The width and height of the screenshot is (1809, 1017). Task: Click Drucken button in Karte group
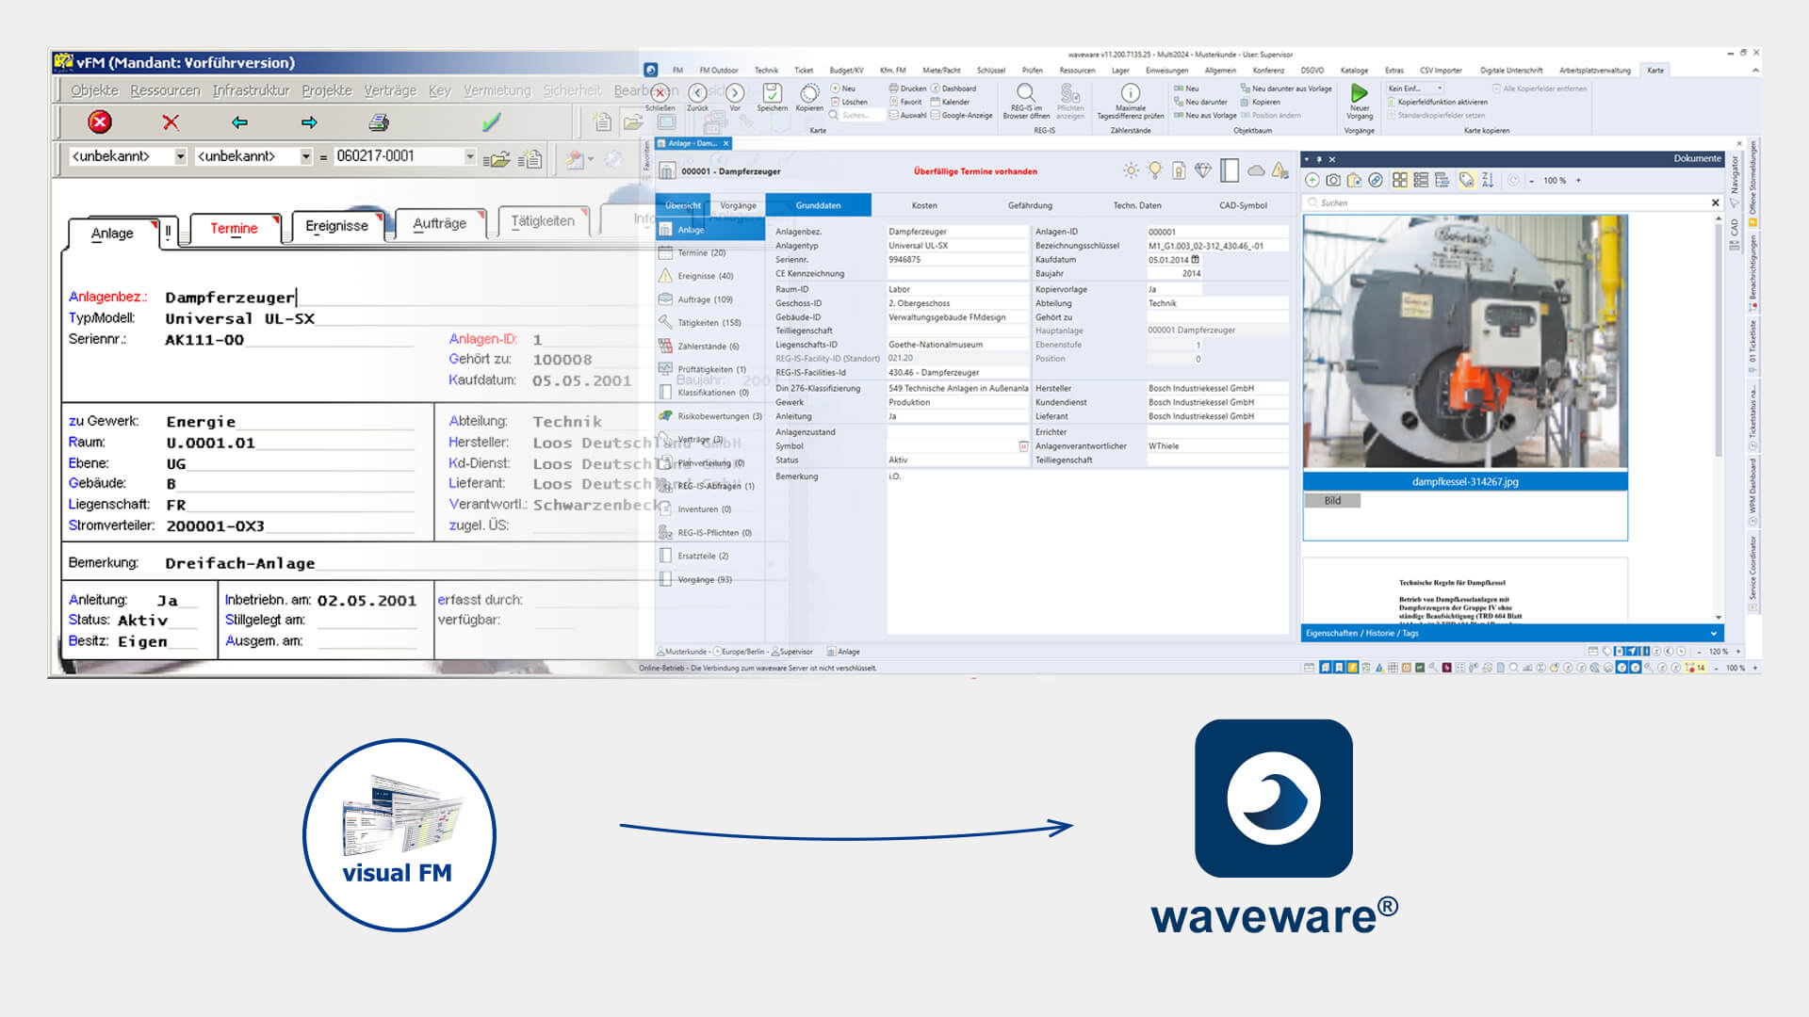[907, 89]
